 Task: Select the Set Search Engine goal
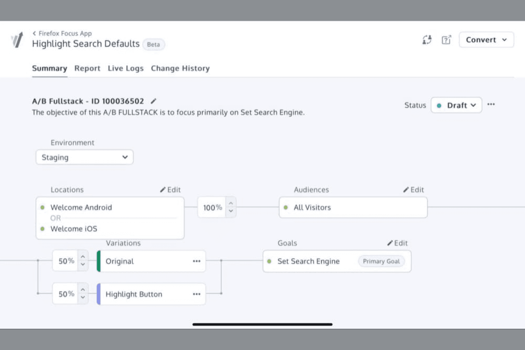[337, 261]
